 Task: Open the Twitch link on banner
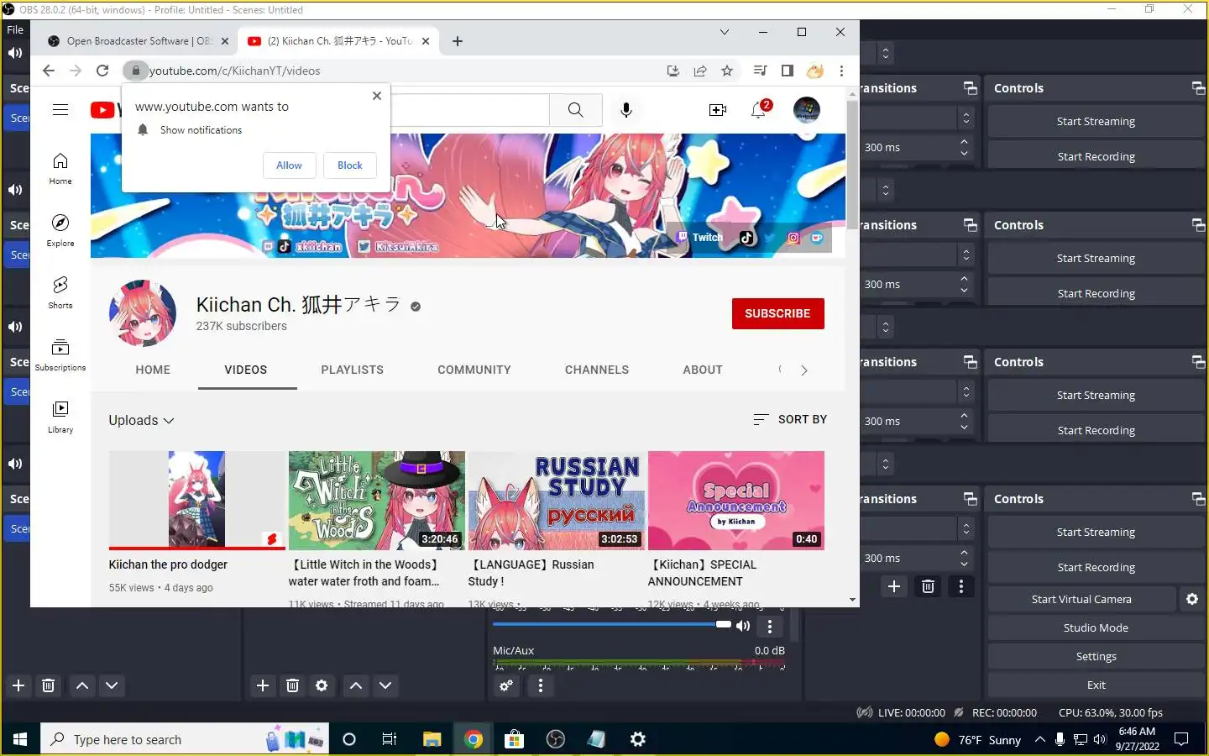(x=700, y=238)
